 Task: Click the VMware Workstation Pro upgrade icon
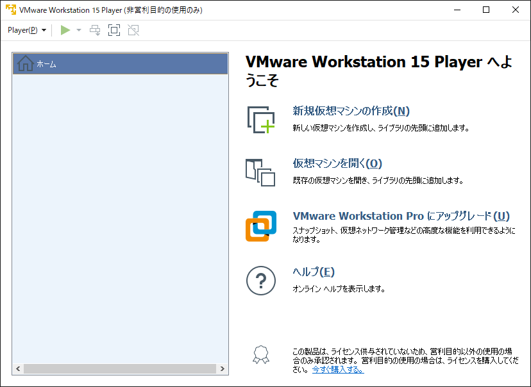point(260,226)
